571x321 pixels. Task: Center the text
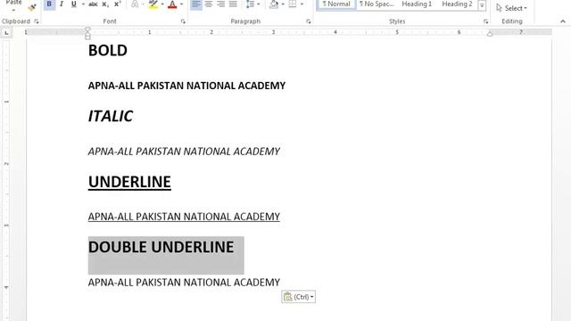click(208, 4)
